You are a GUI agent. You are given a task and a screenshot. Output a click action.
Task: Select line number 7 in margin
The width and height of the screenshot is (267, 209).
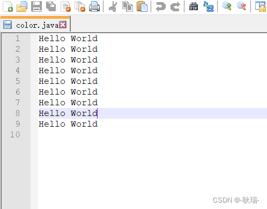click(x=18, y=103)
